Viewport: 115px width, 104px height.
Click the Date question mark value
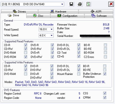[109, 32]
